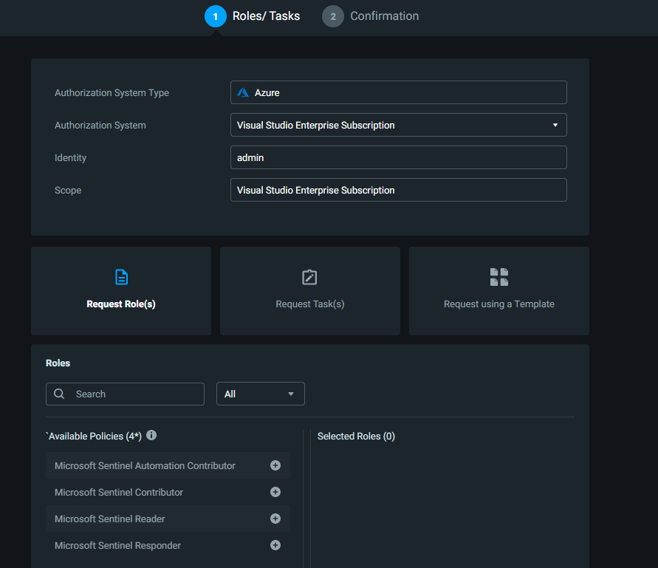
Task: Click the Selected Roles (0) heading
Action: coord(356,437)
